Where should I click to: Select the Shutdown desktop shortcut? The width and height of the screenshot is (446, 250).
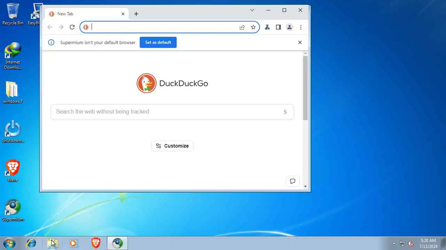pyautogui.click(x=13, y=132)
